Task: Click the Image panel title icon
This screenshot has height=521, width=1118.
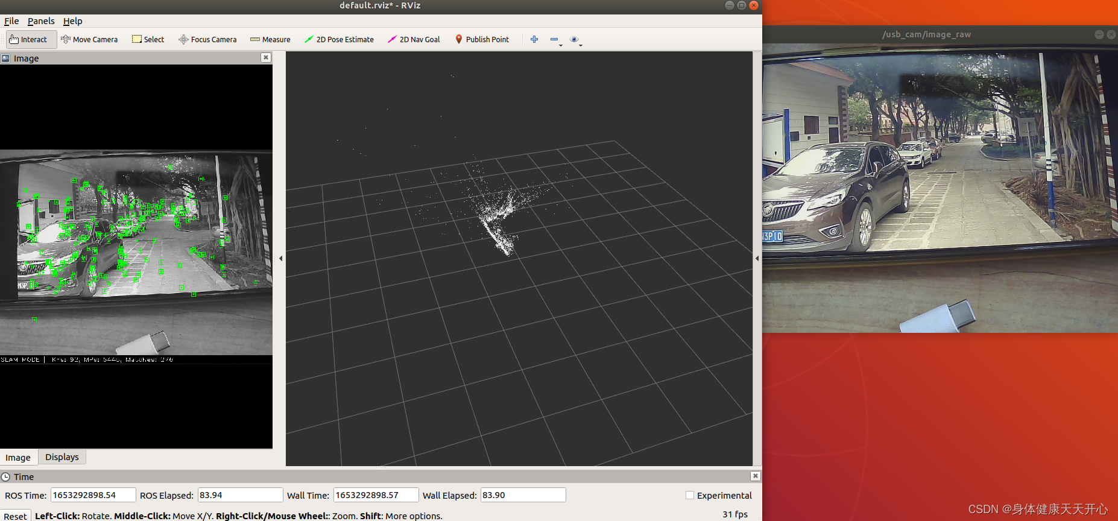Action: [x=5, y=58]
